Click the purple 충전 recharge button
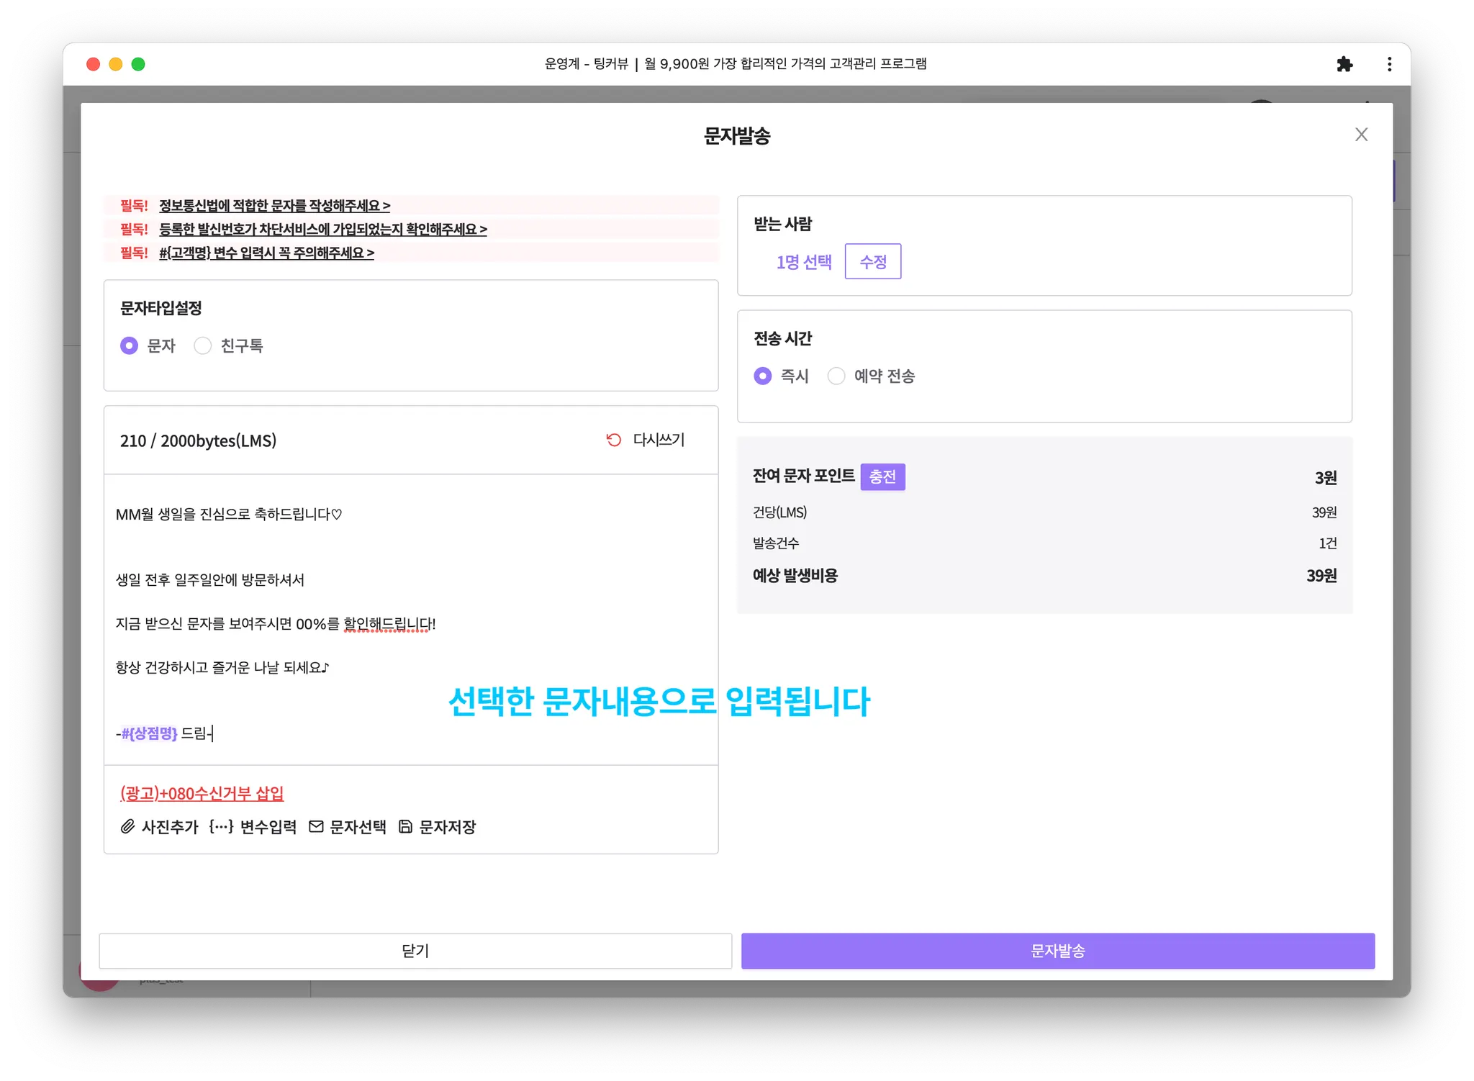Screen dimensions: 1474x1081 [x=882, y=476]
